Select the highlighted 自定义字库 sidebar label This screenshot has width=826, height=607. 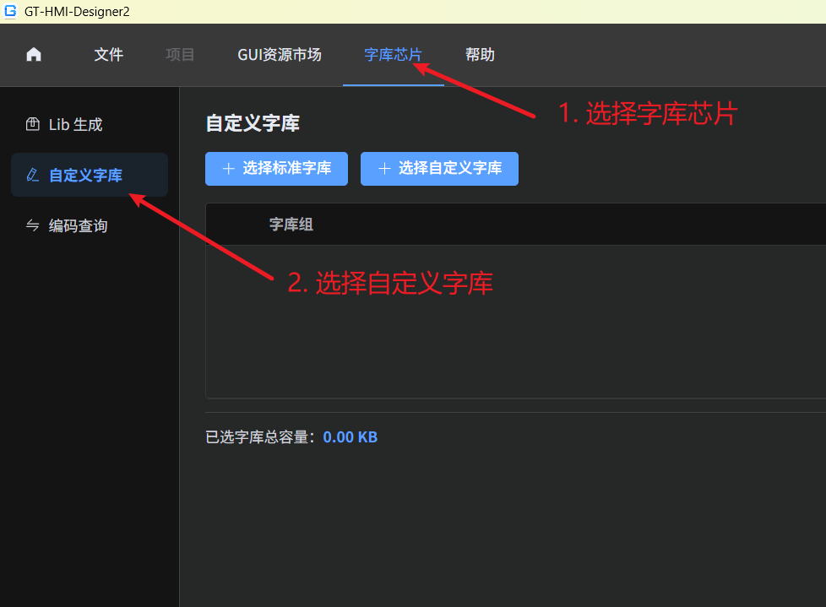[85, 176]
